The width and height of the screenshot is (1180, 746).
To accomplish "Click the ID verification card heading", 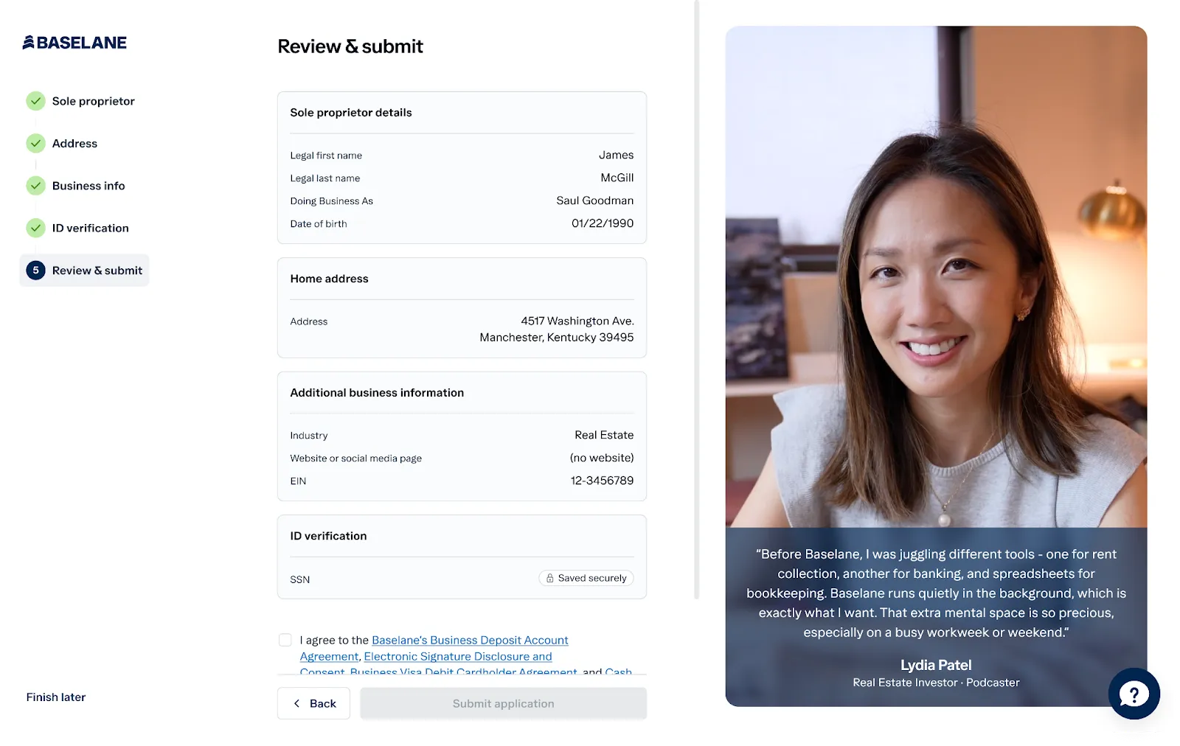I will tap(328, 536).
